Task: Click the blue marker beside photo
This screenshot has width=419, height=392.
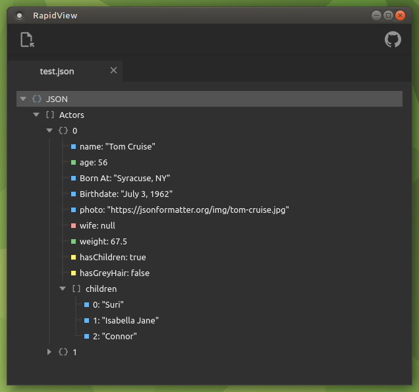Action: coord(74,210)
